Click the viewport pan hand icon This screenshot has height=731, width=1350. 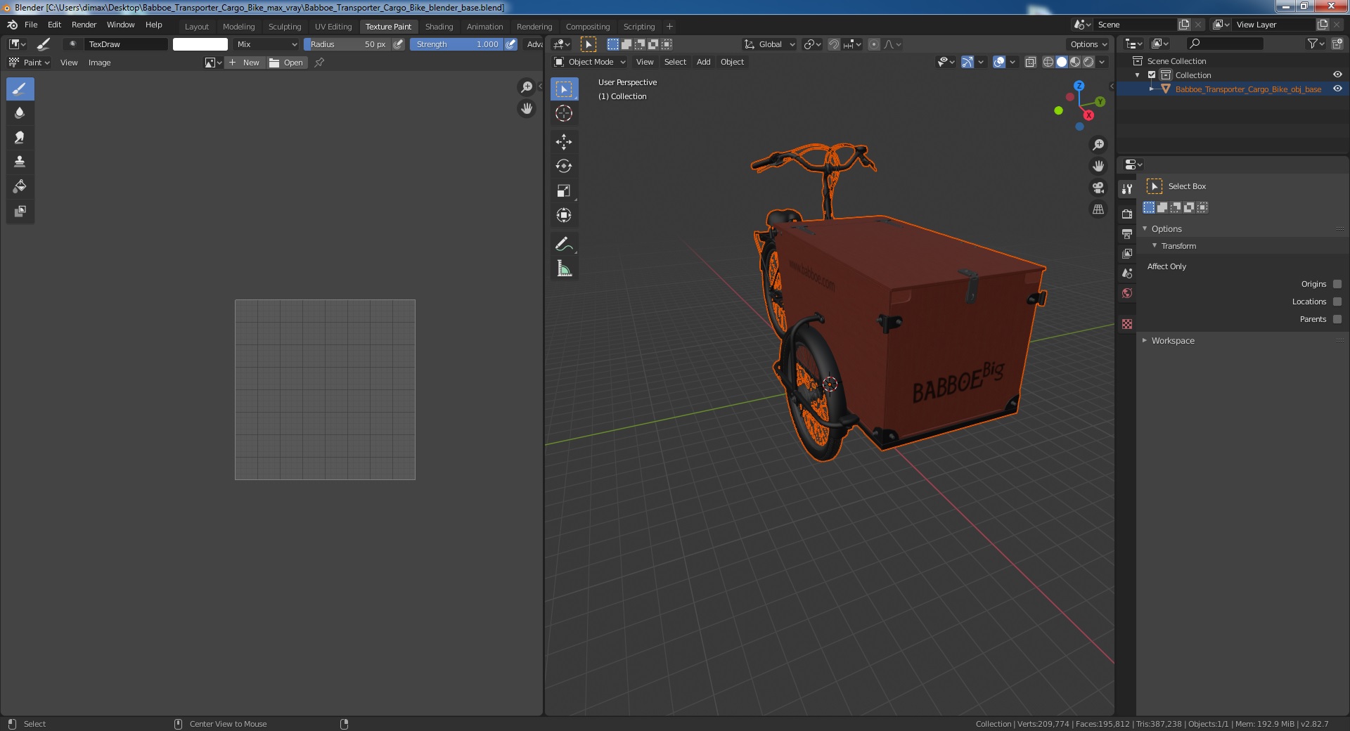pos(1098,167)
